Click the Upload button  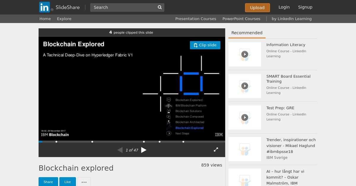257,8
